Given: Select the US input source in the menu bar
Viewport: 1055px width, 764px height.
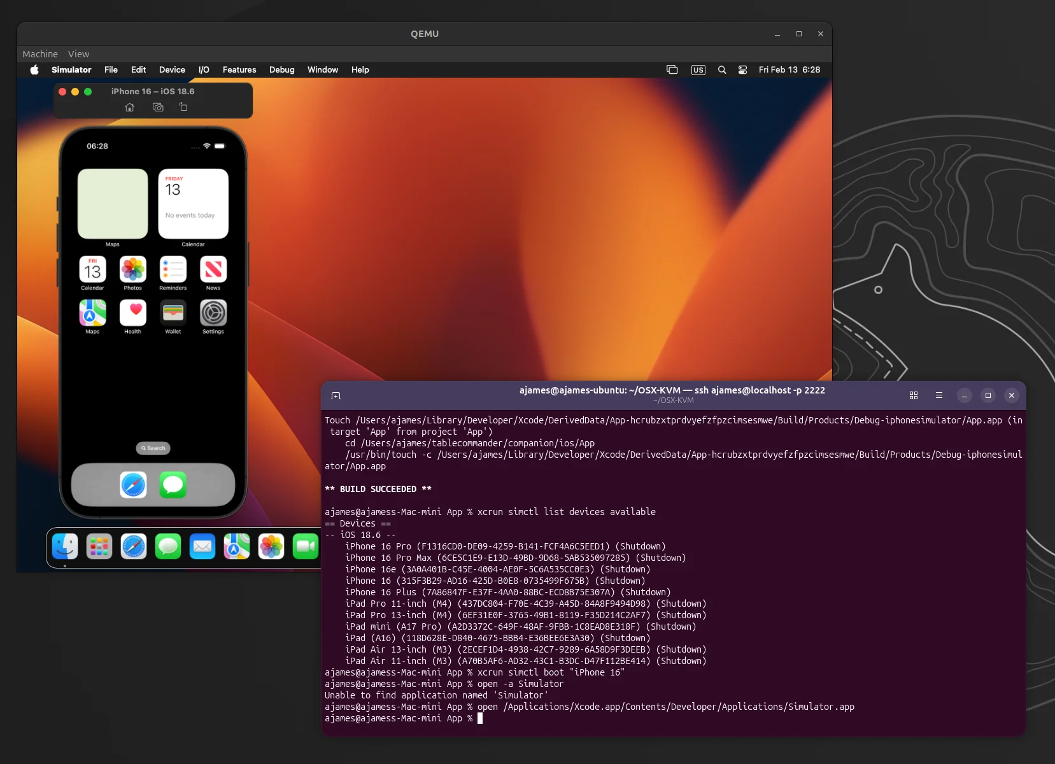Looking at the screenshot, I should 698,70.
